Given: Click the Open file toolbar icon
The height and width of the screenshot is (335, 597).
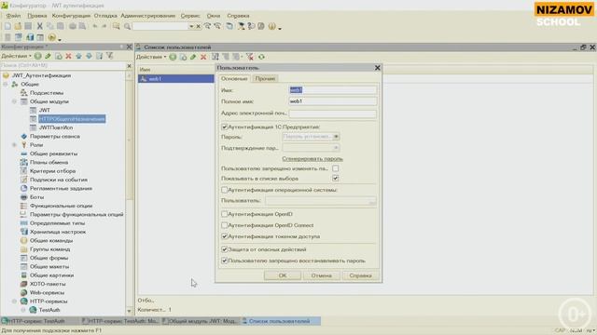Looking at the screenshot, I should (18, 26).
